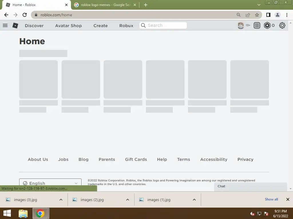Open Roblox settings gear icon
293x219 pixels.
(x=282, y=25)
